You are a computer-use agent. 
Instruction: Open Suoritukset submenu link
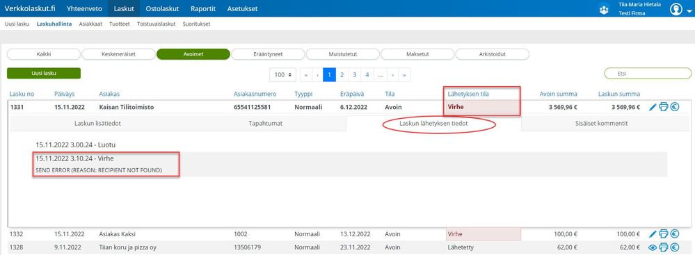click(x=196, y=24)
